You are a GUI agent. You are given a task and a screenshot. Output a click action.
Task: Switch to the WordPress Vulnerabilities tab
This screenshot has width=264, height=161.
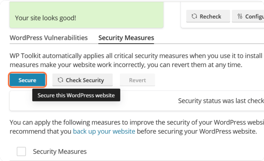coord(48,38)
